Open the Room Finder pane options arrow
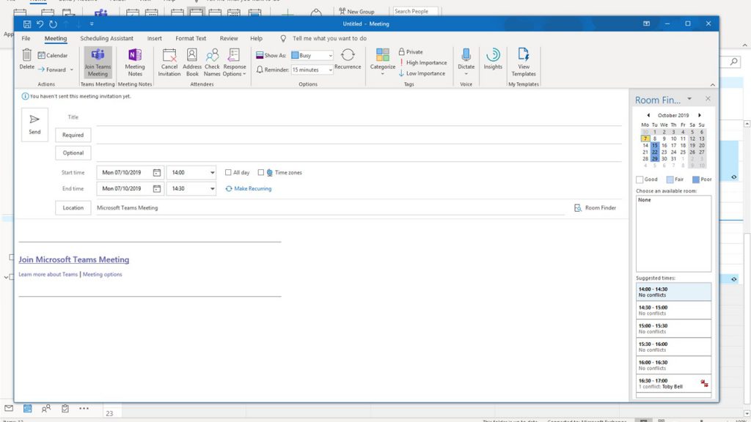751x422 pixels. click(689, 99)
